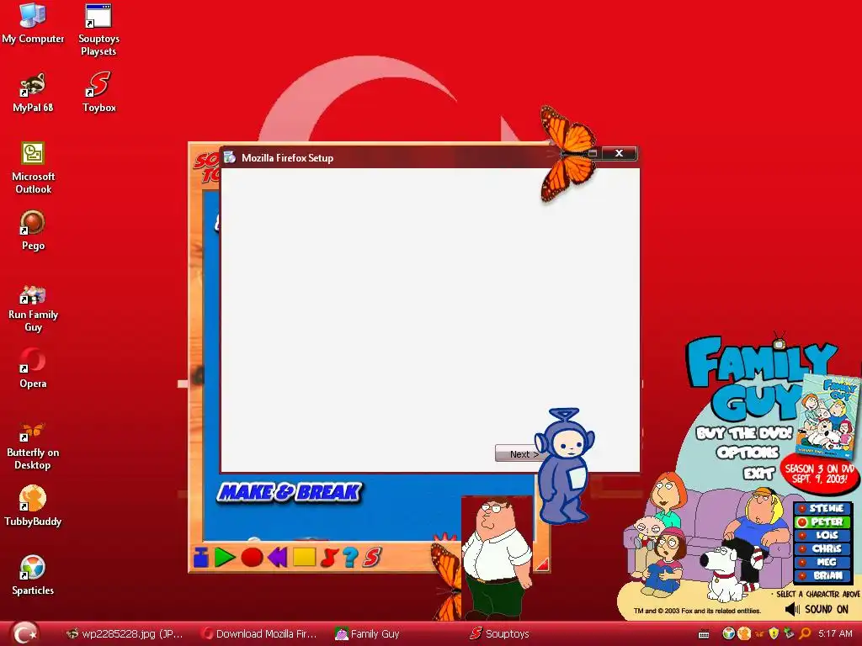Select the Chris character option

(x=822, y=548)
